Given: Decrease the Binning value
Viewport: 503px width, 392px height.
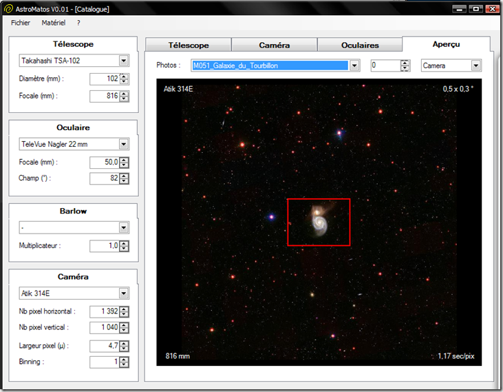Looking at the screenshot, I should tap(124, 364).
